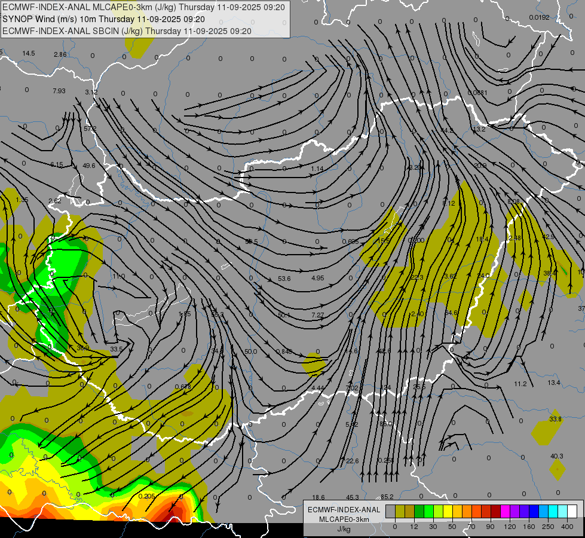Click the map value 13.2
Viewport: 585px width, 538px height.
479,129
